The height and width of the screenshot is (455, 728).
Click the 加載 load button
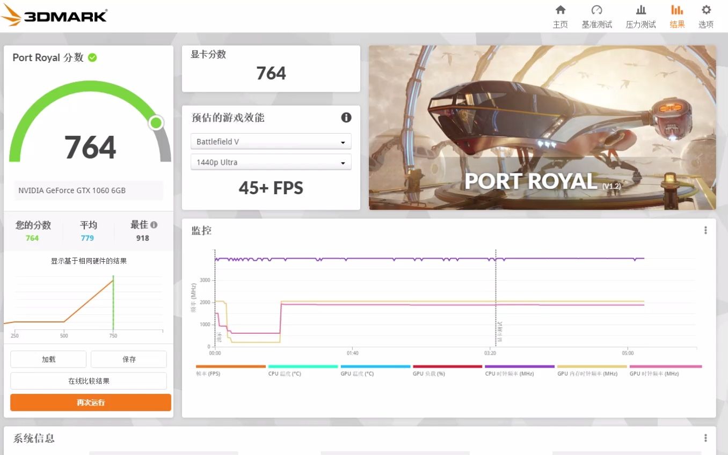click(48, 359)
